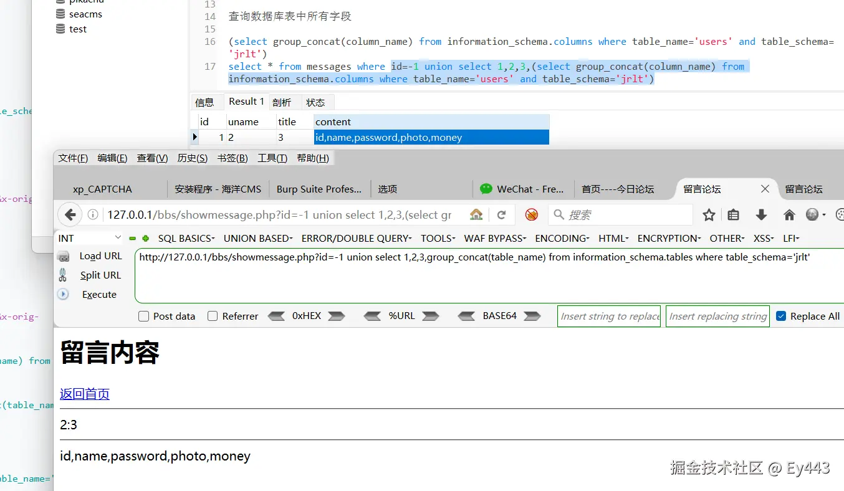Open the 文件(F) menu

[73, 158]
